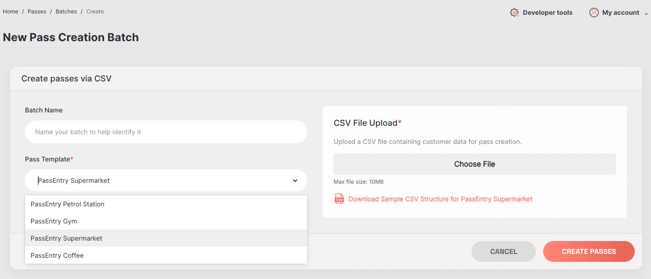Select PassEntry Gym option
The image size is (651, 279).
click(x=166, y=221)
